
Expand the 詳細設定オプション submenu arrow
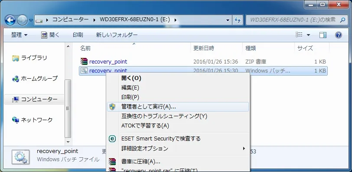click(244, 148)
